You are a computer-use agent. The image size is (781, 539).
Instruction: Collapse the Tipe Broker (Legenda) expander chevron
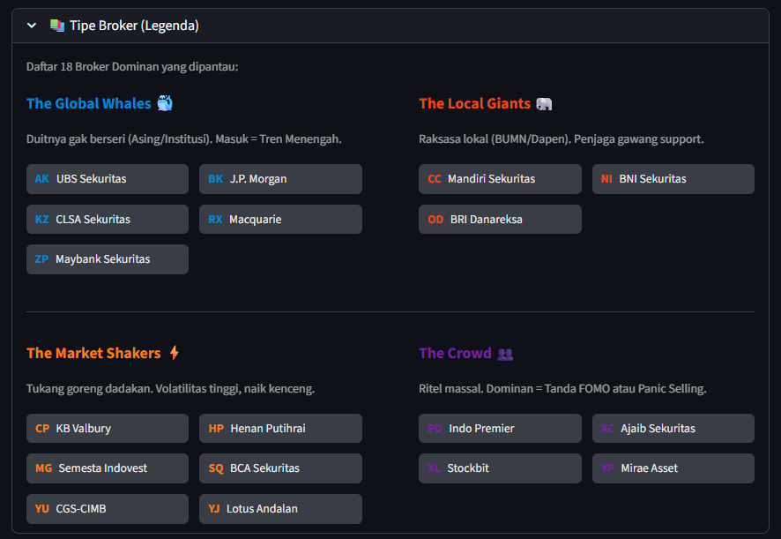32,26
